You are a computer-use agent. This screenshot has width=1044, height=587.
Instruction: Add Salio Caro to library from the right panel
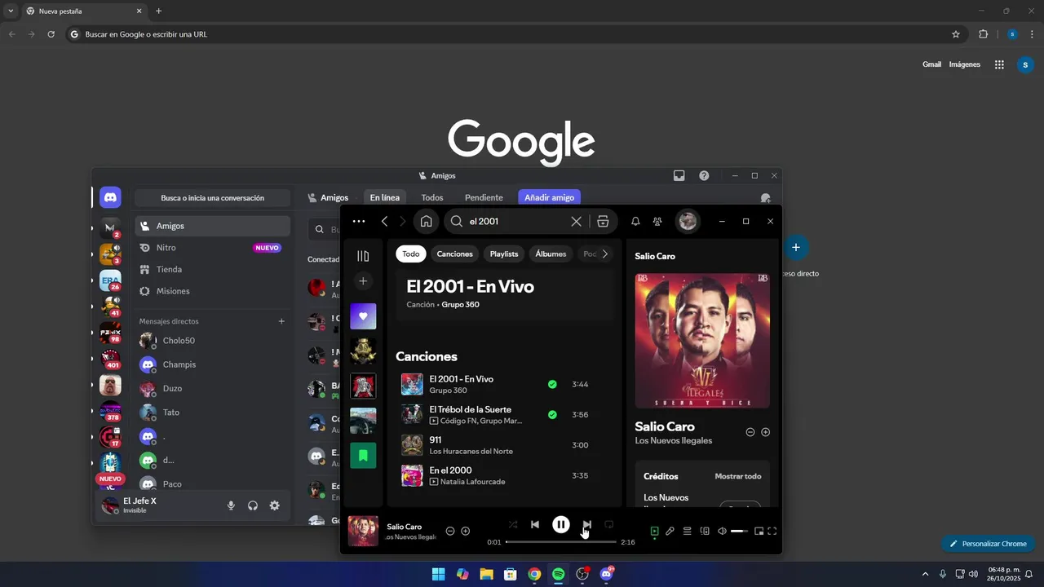pyautogui.click(x=765, y=432)
